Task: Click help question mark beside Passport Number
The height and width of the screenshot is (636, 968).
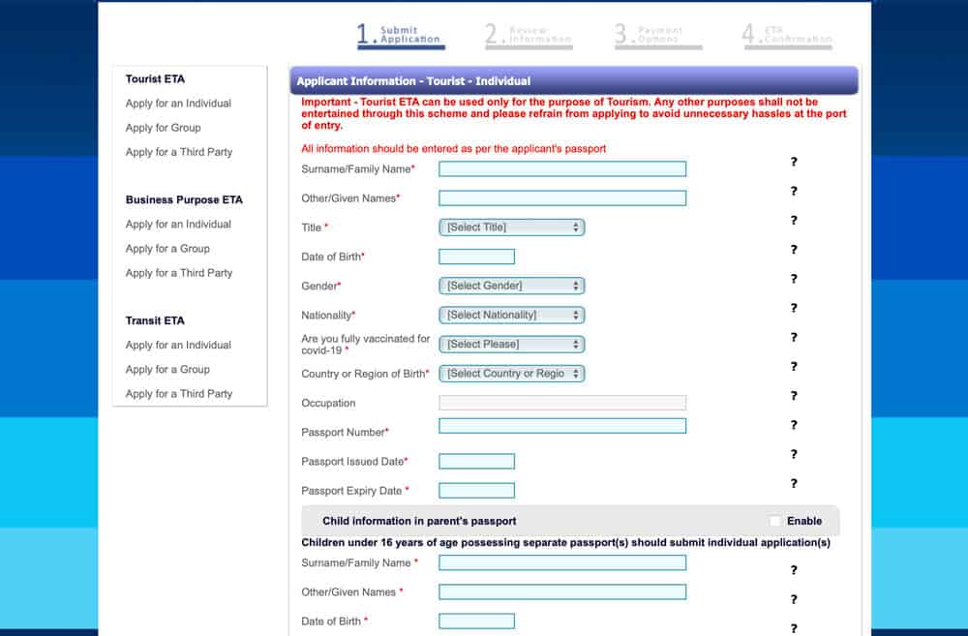Action: click(x=794, y=425)
